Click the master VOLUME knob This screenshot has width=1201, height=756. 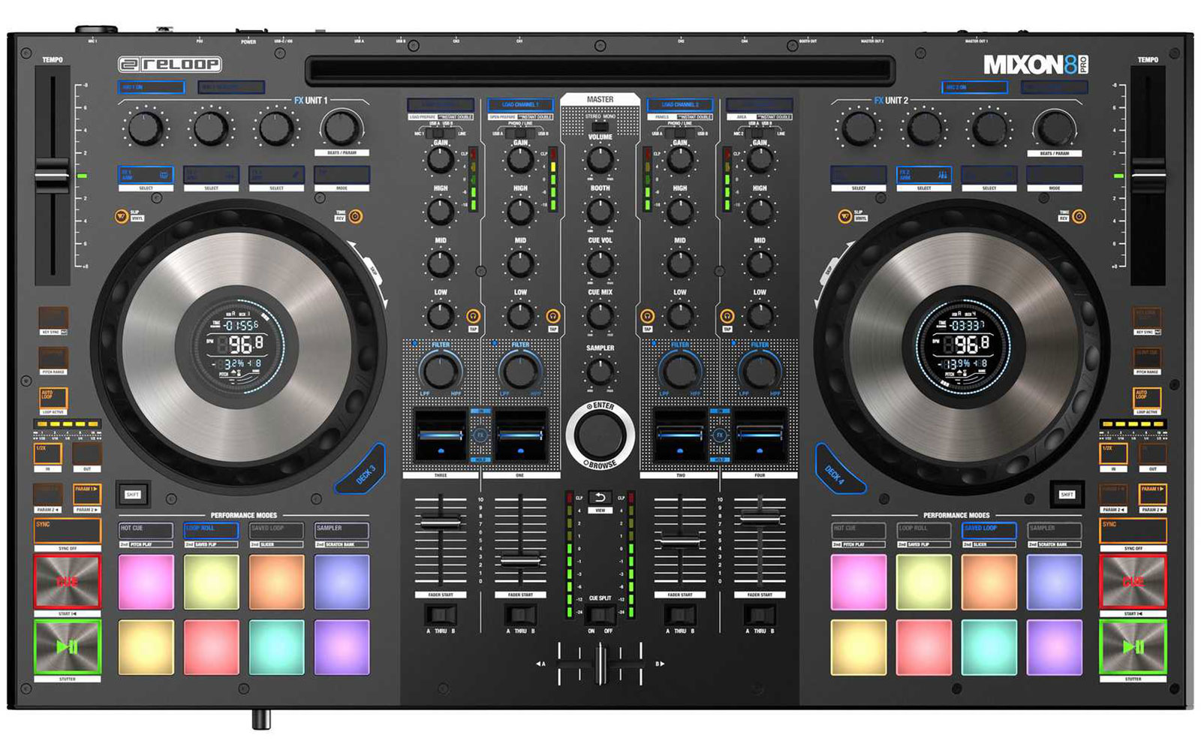click(600, 159)
